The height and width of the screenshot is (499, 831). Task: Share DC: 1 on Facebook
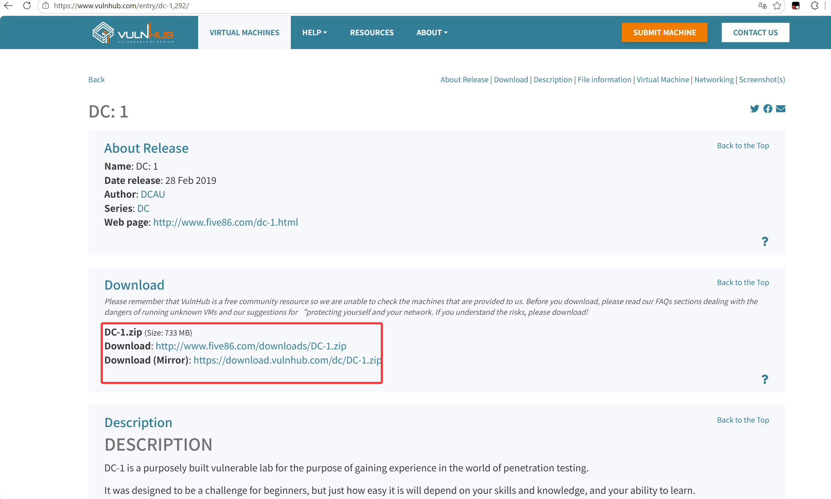[x=768, y=109]
